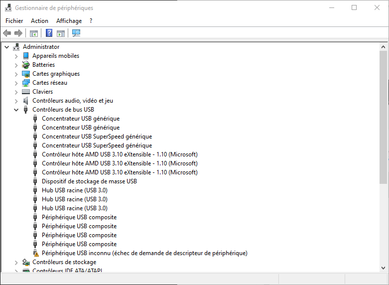The image size is (389, 285).
Task: Click the Appareils mobiles device icon
Action: click(26, 56)
